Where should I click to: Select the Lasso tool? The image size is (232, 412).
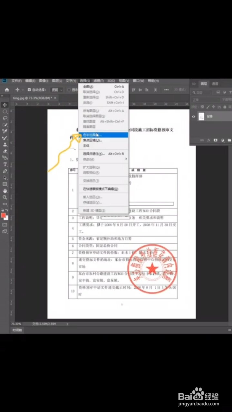(5, 118)
